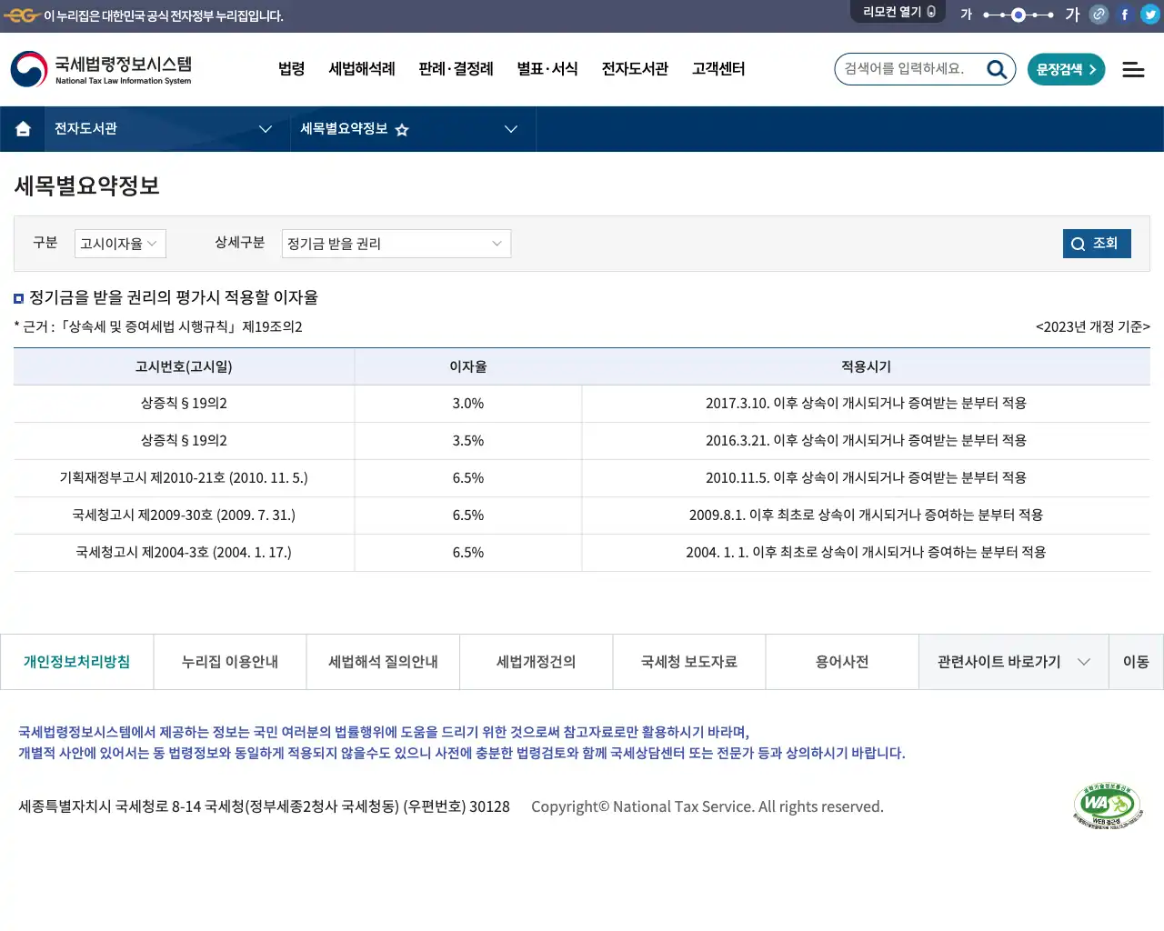Click the WA web accessibility badge
The width and height of the screenshot is (1164, 931).
(x=1108, y=806)
